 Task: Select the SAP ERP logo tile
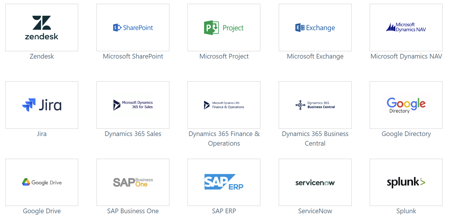(224, 182)
